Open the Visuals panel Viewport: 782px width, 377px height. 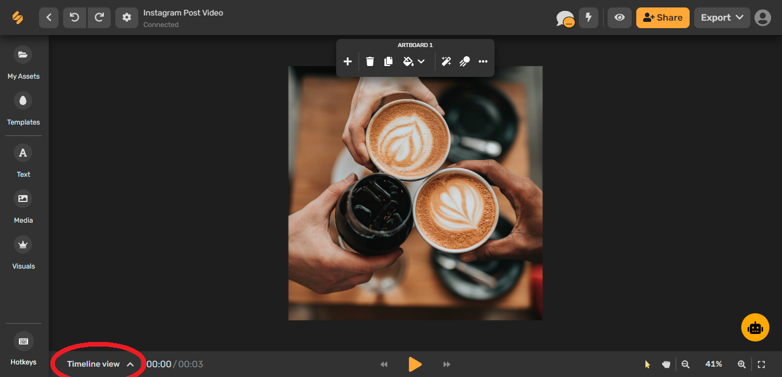[24, 252]
